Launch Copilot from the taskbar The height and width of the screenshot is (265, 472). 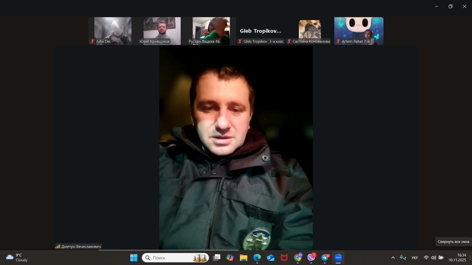click(x=230, y=258)
